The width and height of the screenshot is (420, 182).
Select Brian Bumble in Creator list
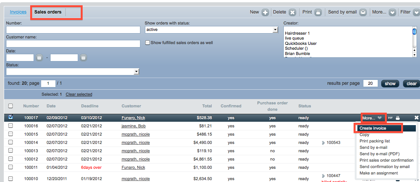tap(297, 54)
